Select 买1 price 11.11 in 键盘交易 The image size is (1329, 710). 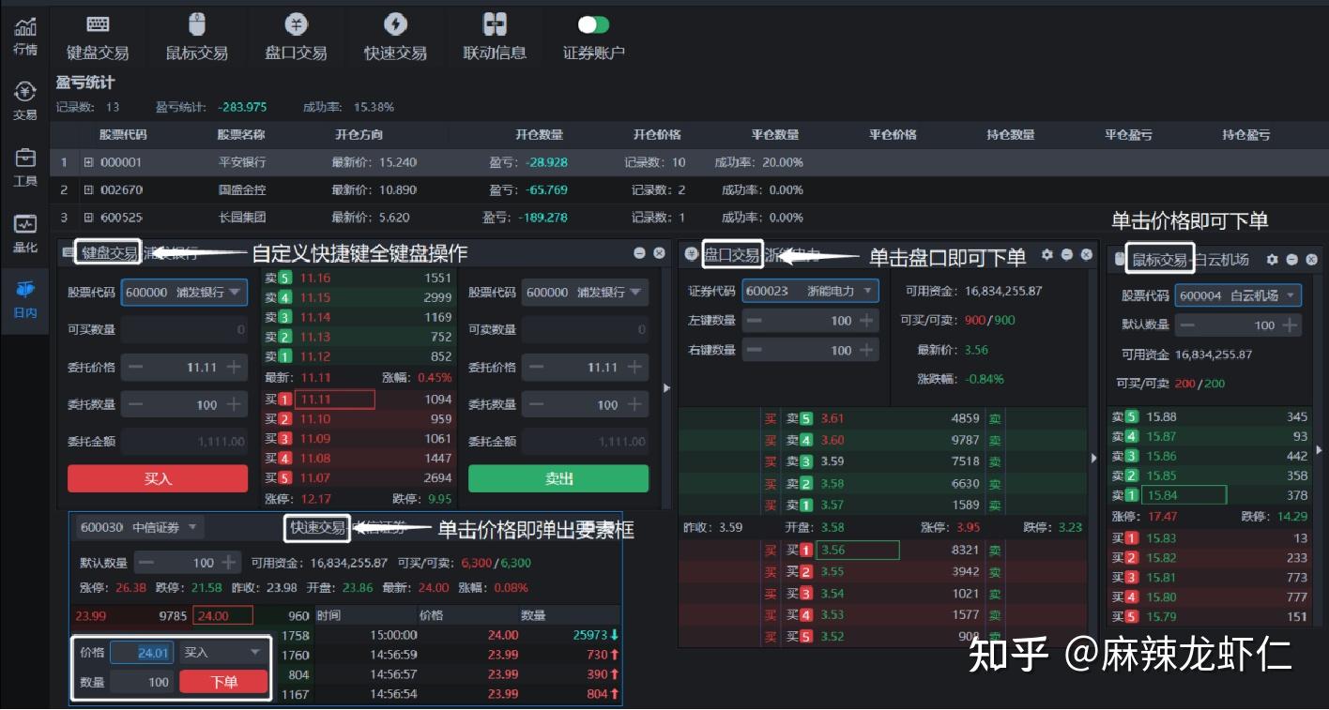tap(334, 400)
